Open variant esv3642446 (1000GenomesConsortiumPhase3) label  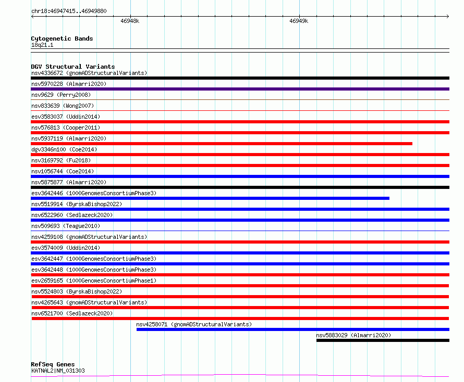click(94, 193)
